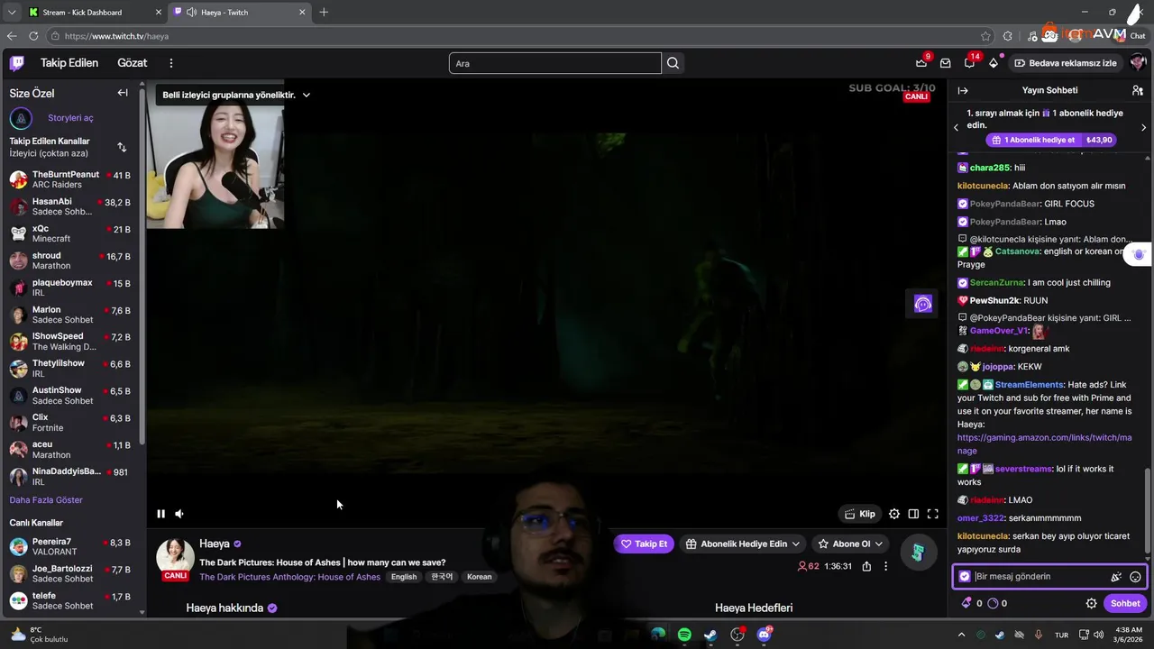Enter fullscreen mode
The height and width of the screenshot is (649, 1154).
[933, 514]
